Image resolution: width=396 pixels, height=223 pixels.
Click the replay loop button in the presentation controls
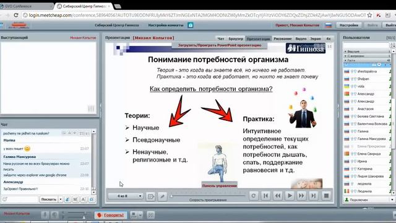[254, 196]
